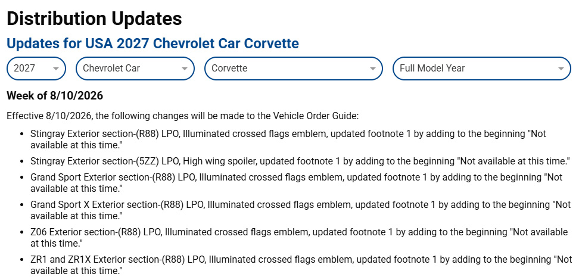Viewport: 582px width, 280px height.
Task: Open the Chevrolet Car division dropdown
Action: click(135, 69)
